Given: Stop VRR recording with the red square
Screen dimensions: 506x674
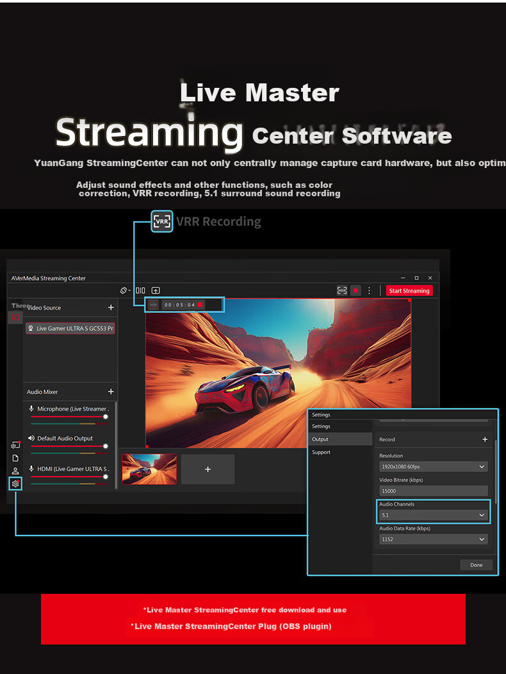Looking at the screenshot, I should pyautogui.click(x=200, y=305).
